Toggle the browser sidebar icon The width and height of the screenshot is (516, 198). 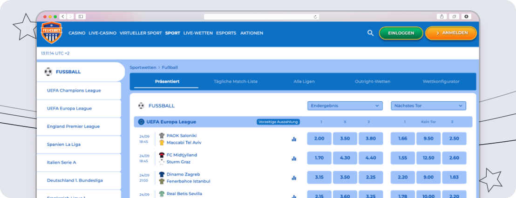(81, 16)
